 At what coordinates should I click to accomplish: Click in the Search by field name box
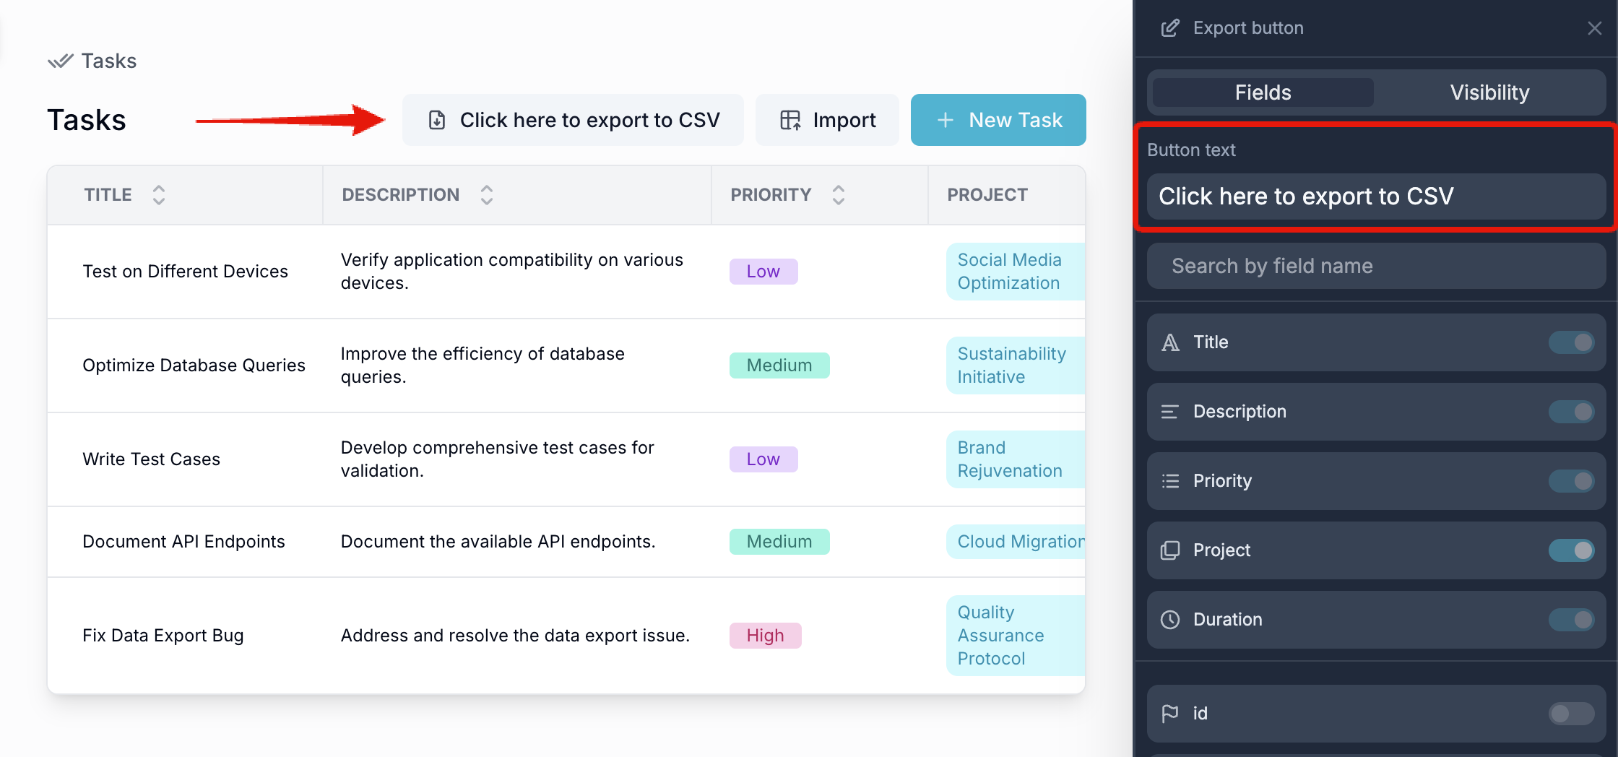click(1376, 266)
